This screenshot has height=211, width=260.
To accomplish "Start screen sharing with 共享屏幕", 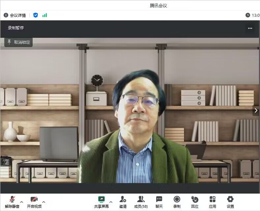I will 101,201.
